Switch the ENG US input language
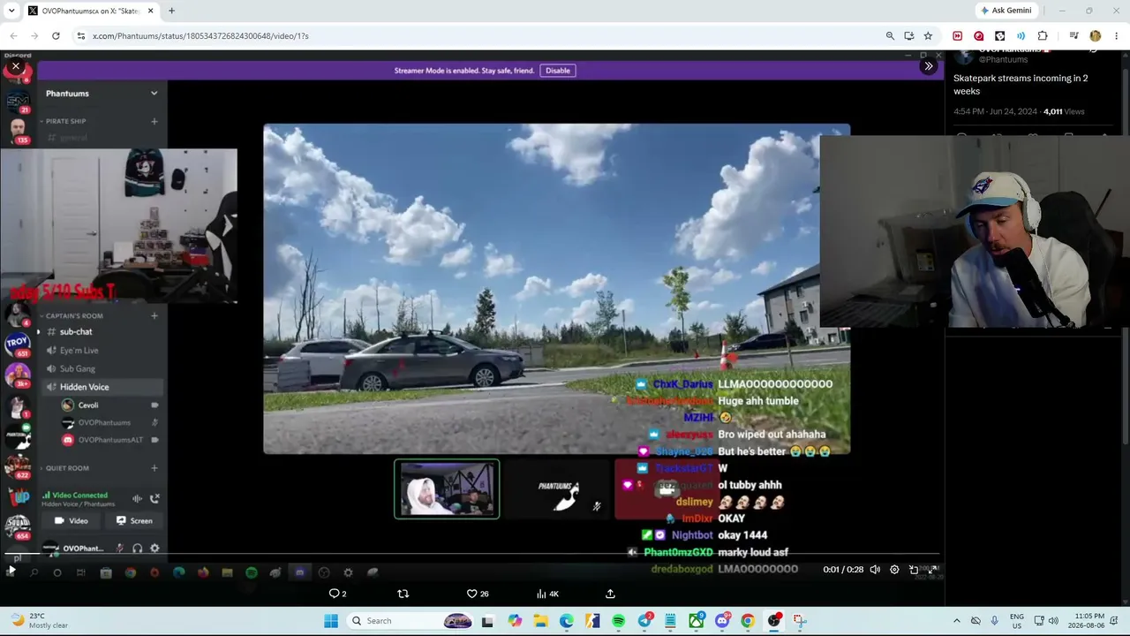 pos(1017,621)
